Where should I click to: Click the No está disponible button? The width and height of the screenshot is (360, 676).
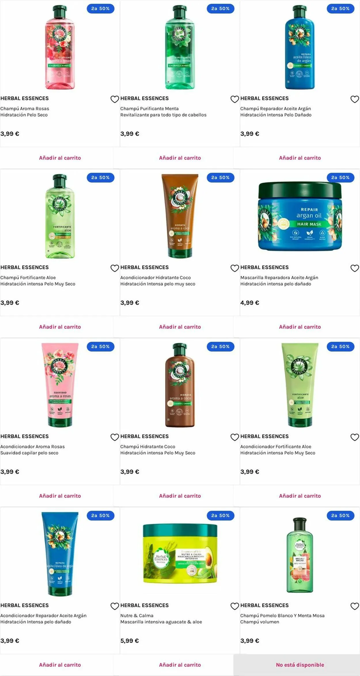300,665
